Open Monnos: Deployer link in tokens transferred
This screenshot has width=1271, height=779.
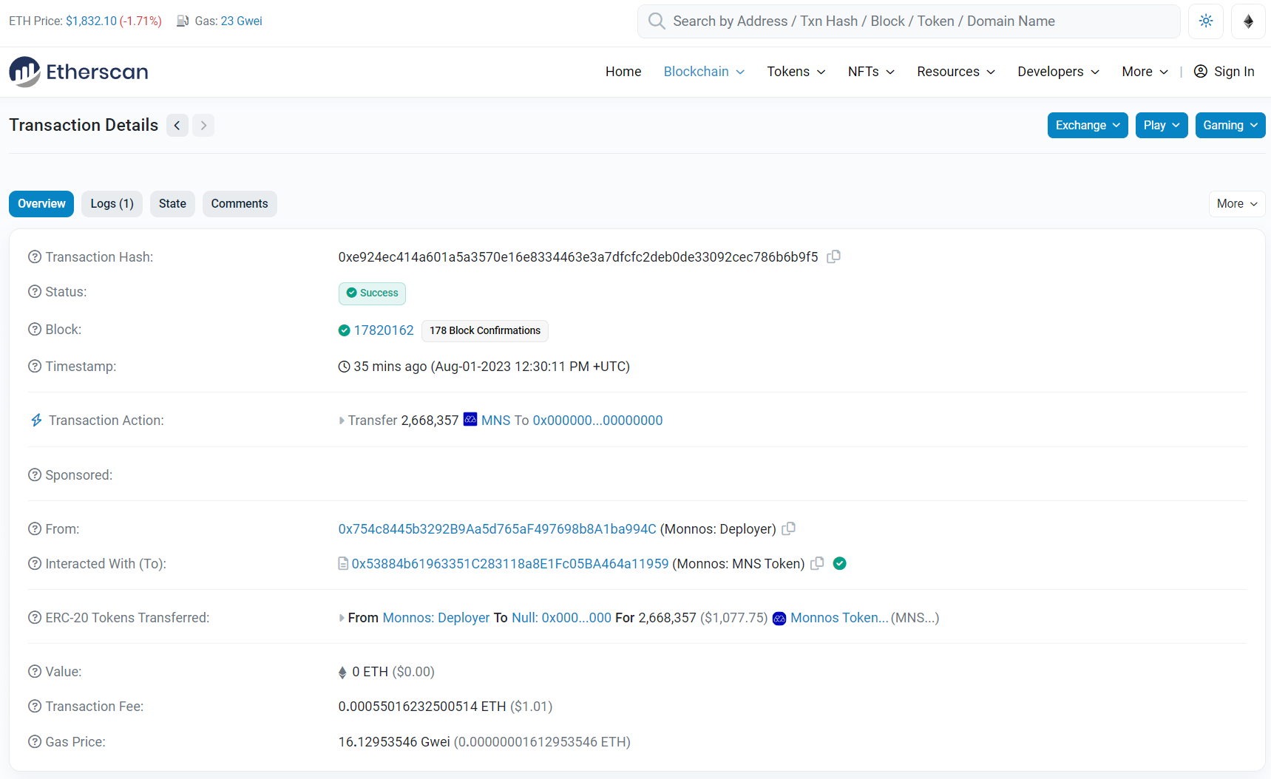(x=436, y=618)
